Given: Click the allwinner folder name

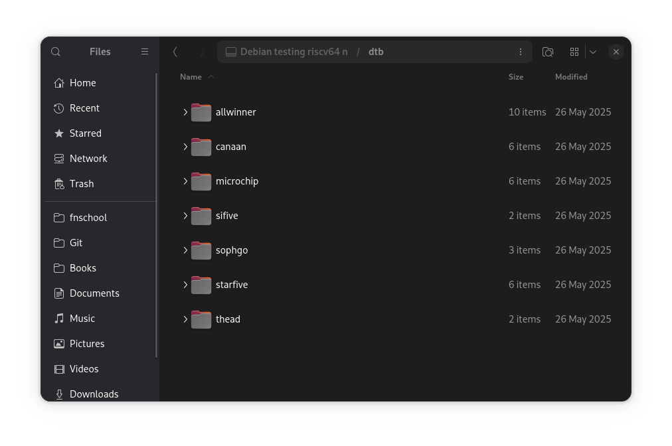Looking at the screenshot, I should (x=236, y=112).
